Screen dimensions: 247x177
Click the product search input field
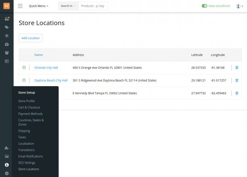tap(93, 6)
